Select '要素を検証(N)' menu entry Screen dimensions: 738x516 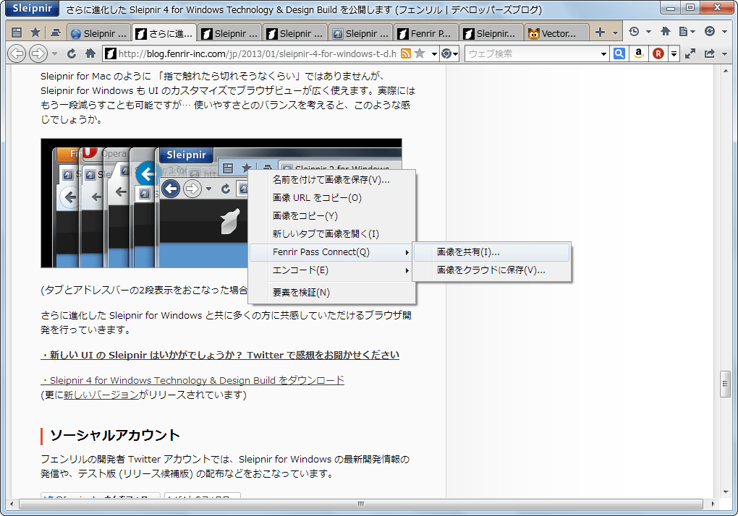331,292
